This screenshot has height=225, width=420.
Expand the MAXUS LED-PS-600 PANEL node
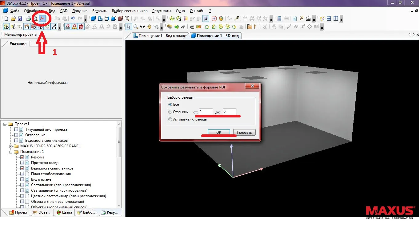pos(11,146)
